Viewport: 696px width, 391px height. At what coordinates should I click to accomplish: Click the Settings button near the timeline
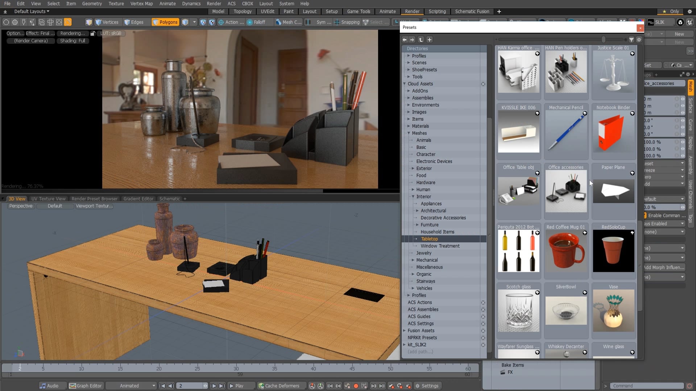(427, 386)
